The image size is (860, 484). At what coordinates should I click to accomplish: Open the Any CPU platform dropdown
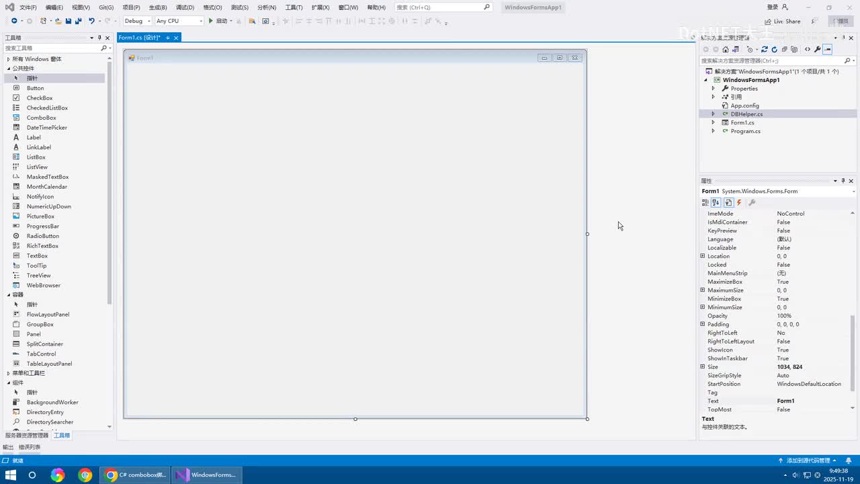[x=179, y=21]
